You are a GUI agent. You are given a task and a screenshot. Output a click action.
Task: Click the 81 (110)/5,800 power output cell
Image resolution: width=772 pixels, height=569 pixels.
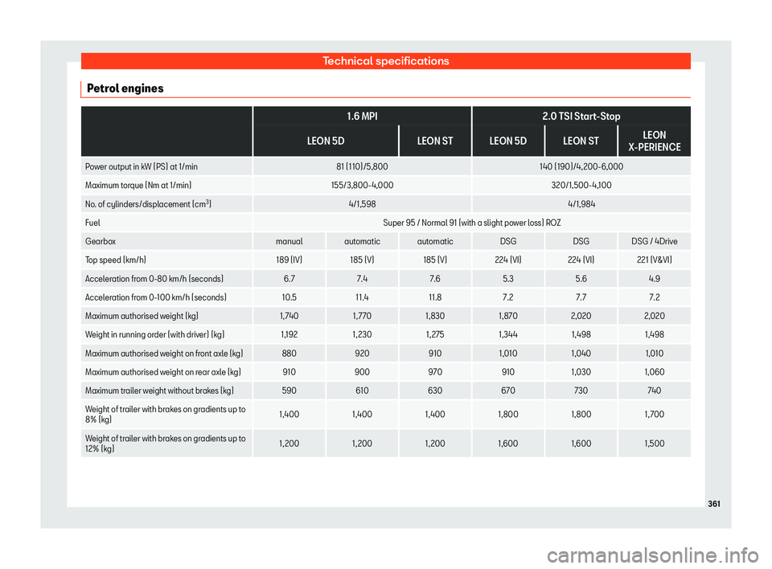361,166
